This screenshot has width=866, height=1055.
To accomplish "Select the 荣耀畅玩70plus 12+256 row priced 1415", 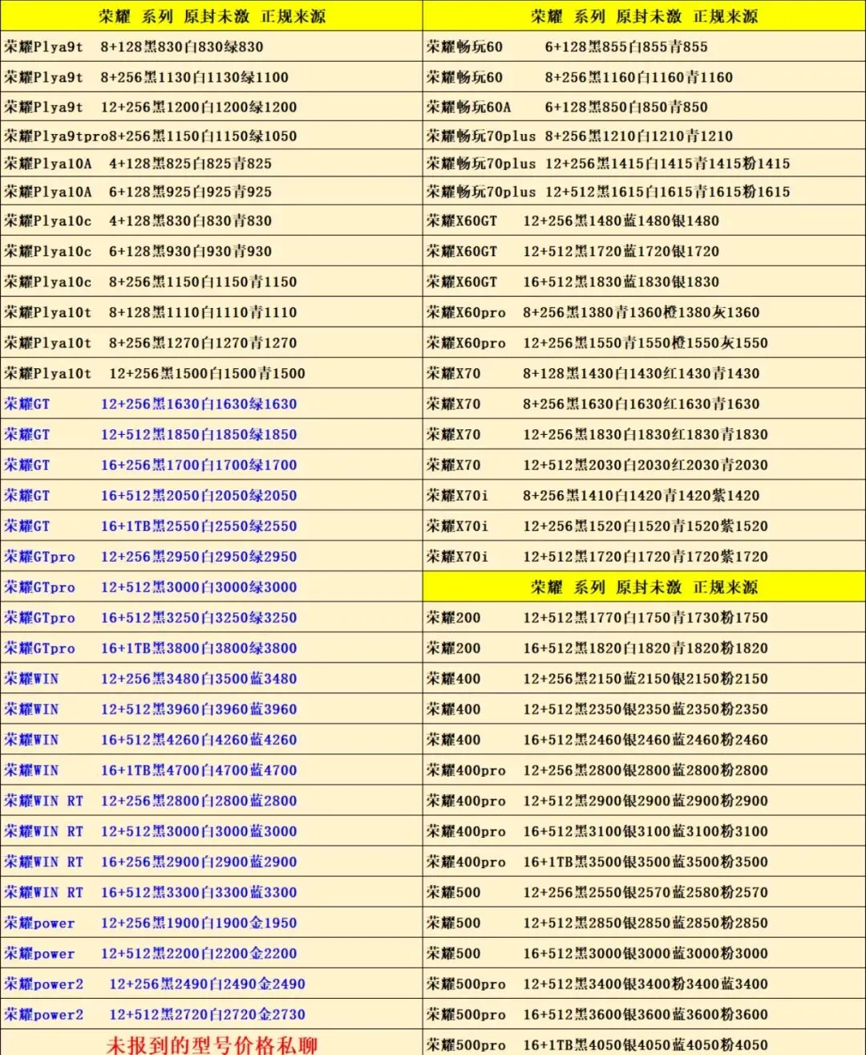I will point(644,163).
